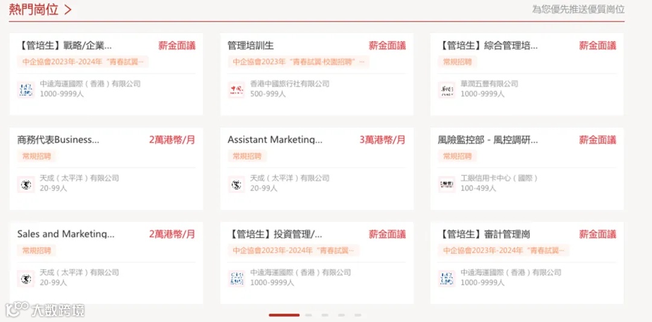
Task: Click 中企協會 tag under 【管培生】戰略/企業
Action: pyautogui.click(x=83, y=62)
